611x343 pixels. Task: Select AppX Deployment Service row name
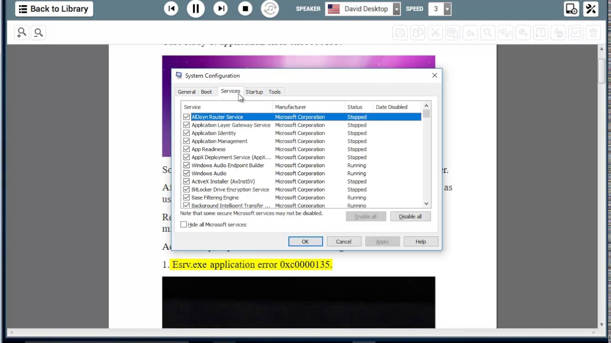tap(231, 157)
